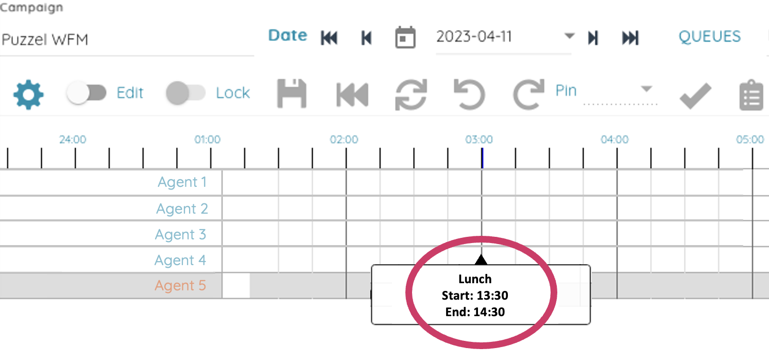This screenshot has width=769, height=363.
Task: Open the clipboard list icon
Action: point(751,95)
